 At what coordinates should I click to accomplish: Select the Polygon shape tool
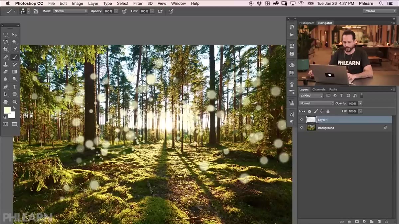[15, 94]
